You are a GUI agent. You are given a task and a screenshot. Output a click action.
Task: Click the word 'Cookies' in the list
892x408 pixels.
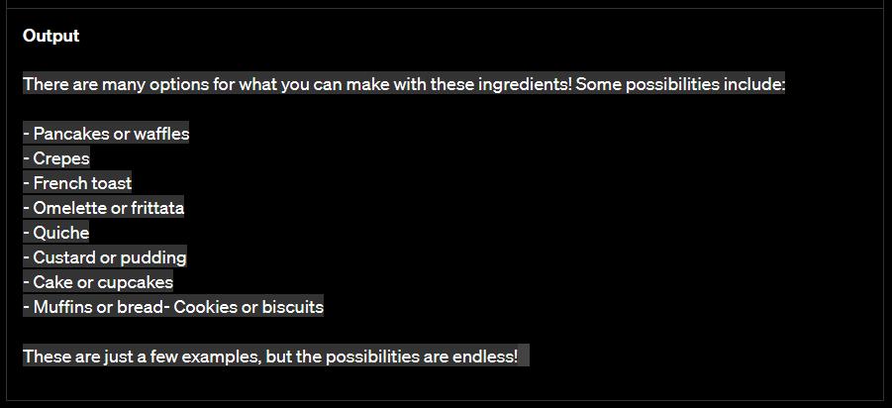(x=205, y=307)
